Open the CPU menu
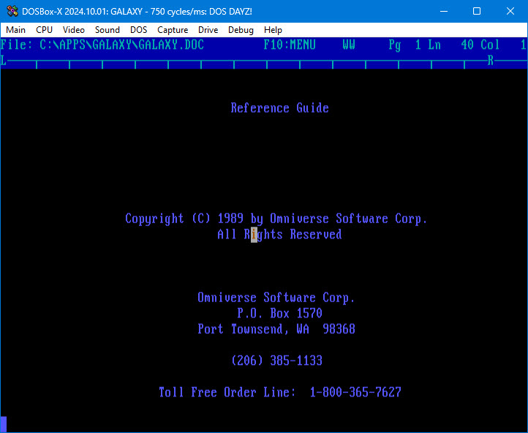The height and width of the screenshot is (433, 528). coord(44,30)
